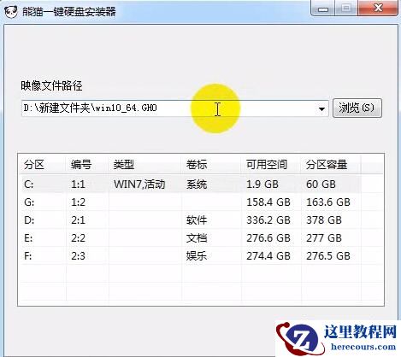Click the 类型 column header
The width and height of the screenshot is (401, 357).
(144, 165)
